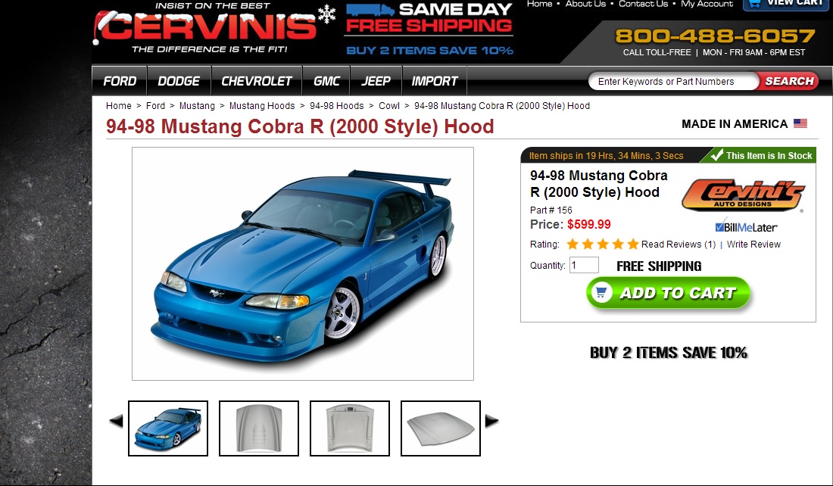Click the right arrow of the thumbnail carousel

(492, 421)
